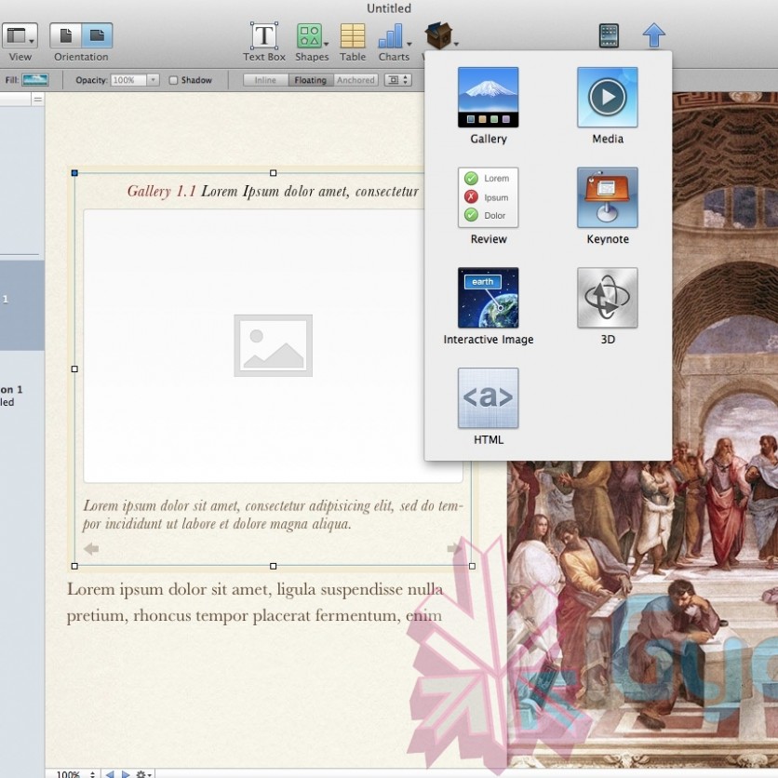This screenshot has height=778, width=778.
Task: Insert a Gallery widget
Action: click(488, 98)
